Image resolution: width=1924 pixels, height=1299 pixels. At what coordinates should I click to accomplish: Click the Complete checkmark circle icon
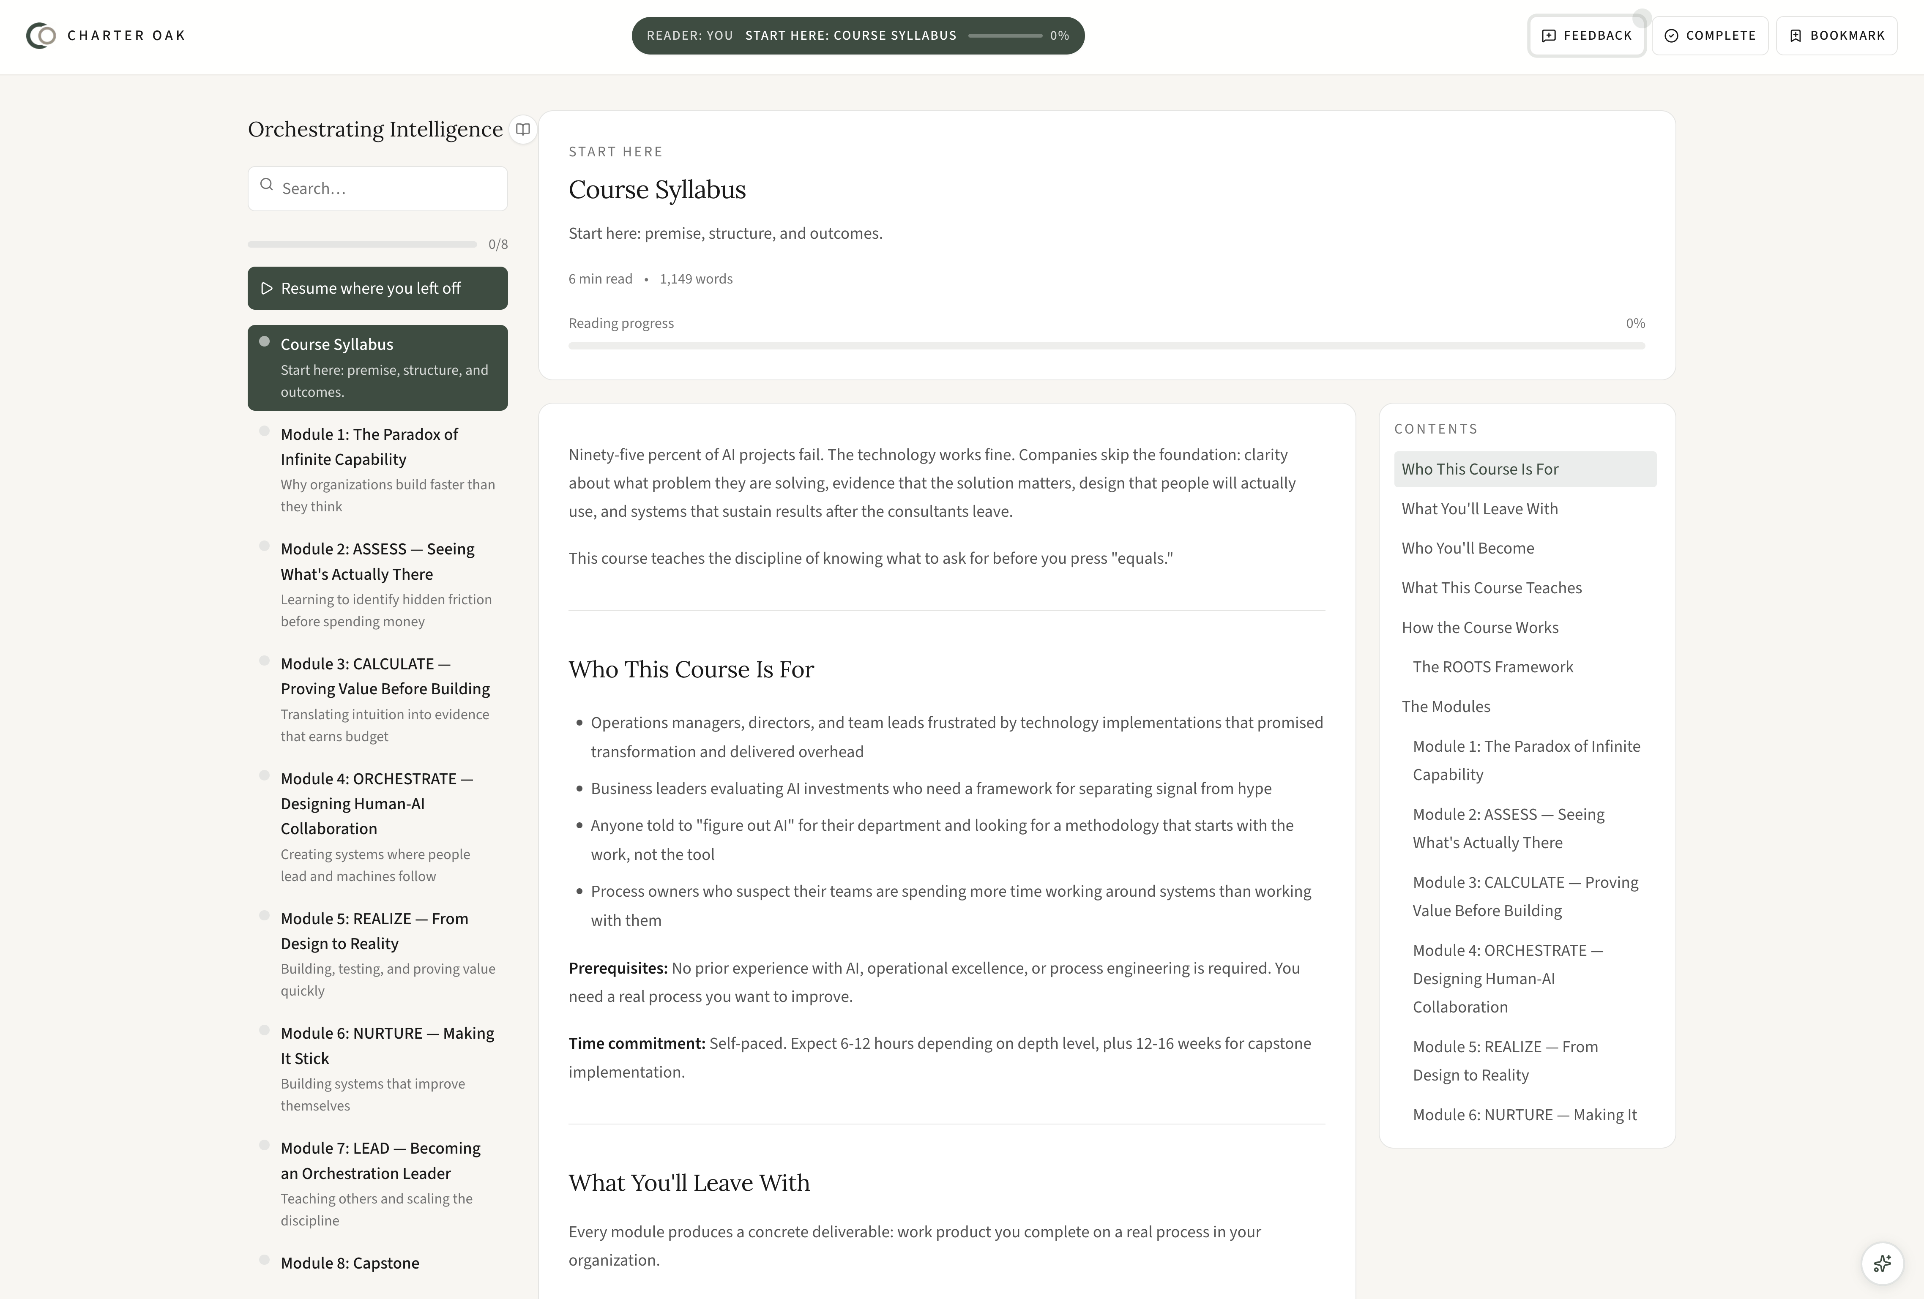click(x=1672, y=35)
